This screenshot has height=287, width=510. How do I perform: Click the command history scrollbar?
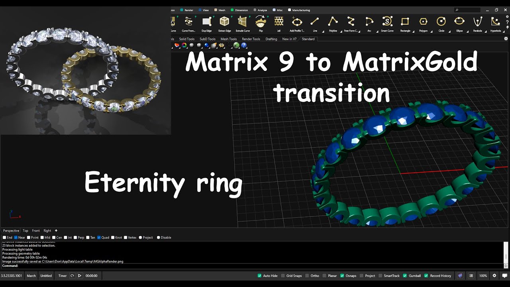point(506,252)
